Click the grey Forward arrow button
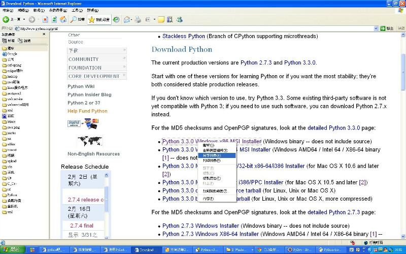 (32, 19)
